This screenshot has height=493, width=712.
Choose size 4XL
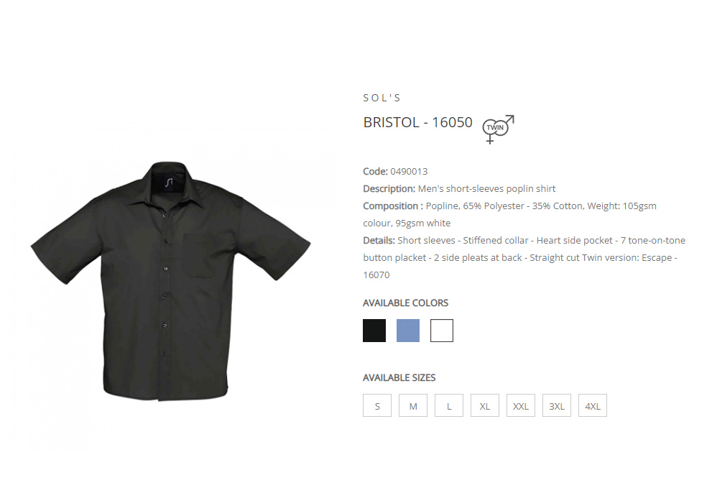click(x=592, y=405)
